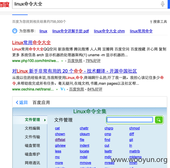Open the diffstat command link
170x168 pixels.
60,140
